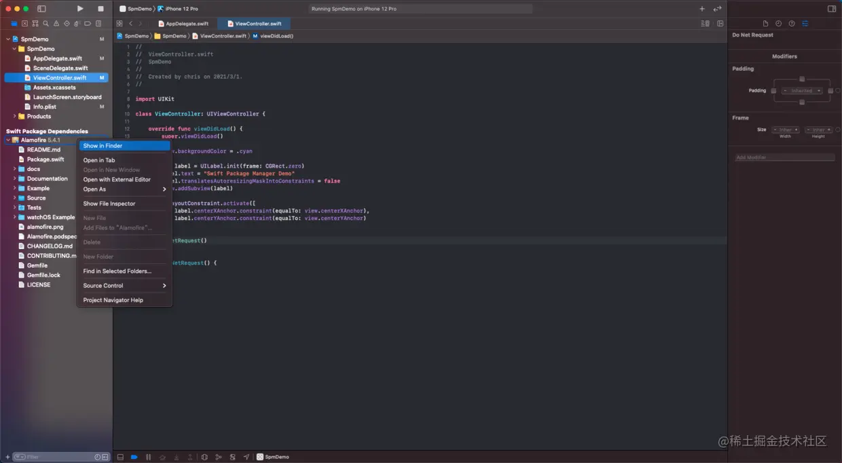Open the library with the plus button
This screenshot has height=463, width=842.
point(702,9)
